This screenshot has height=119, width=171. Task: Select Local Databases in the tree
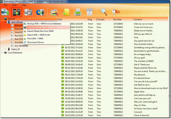[15, 53]
